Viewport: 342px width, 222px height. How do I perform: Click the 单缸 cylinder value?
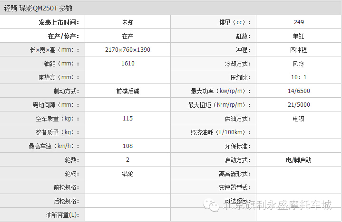(x=299, y=36)
